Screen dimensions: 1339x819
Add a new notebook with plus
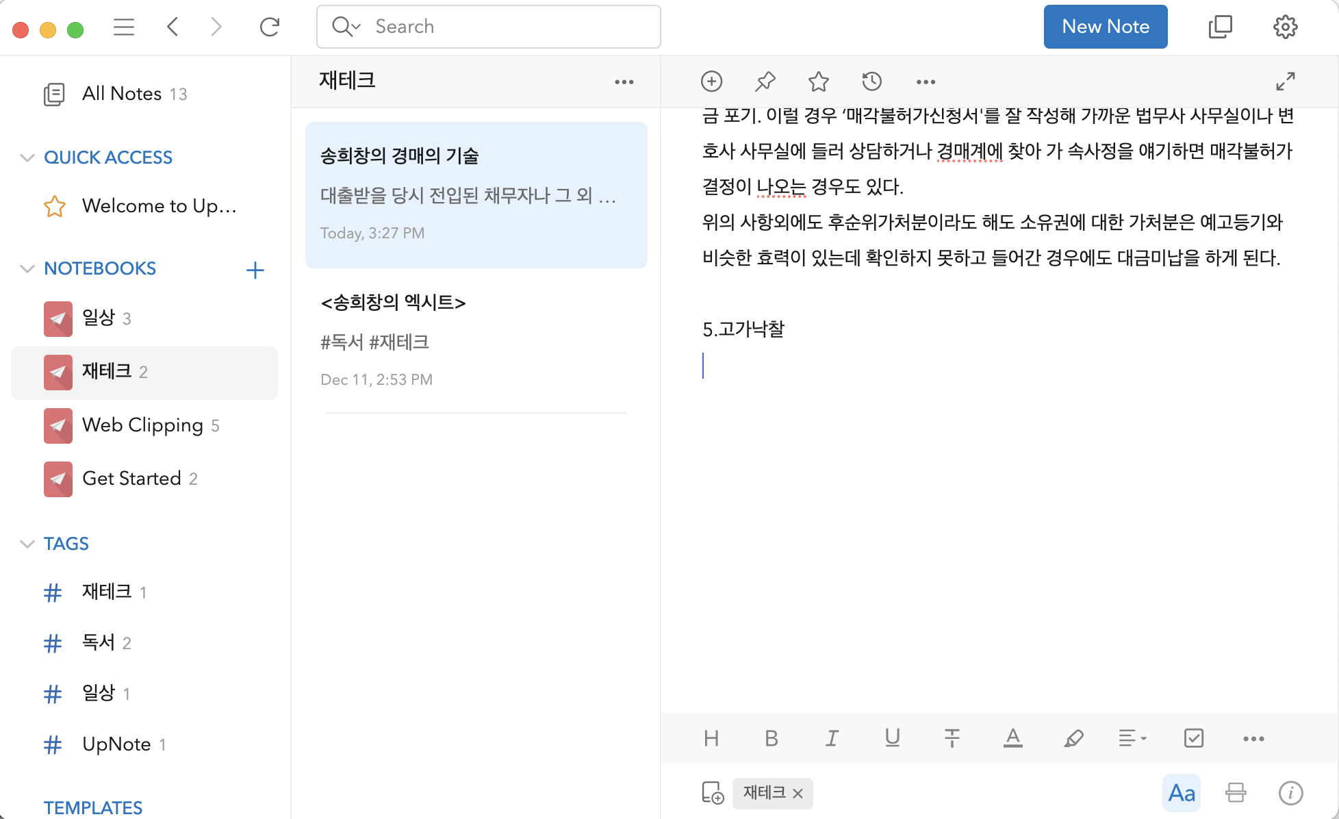[x=255, y=270]
